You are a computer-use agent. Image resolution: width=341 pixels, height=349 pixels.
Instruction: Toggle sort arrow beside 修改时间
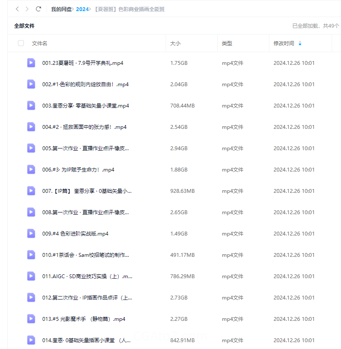coord(300,44)
